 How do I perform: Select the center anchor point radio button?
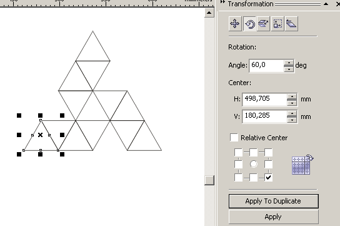click(254, 164)
